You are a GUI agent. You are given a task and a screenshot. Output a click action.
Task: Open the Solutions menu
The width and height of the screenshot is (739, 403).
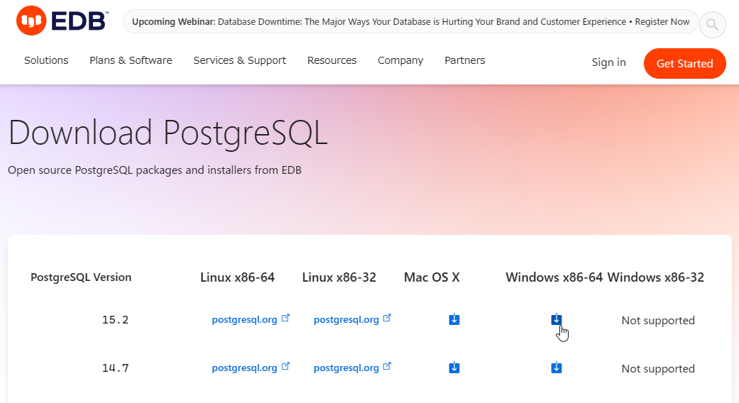[46, 60]
